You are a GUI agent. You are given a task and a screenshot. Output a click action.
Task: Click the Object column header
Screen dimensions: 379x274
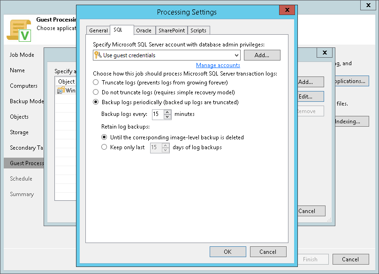(66, 82)
